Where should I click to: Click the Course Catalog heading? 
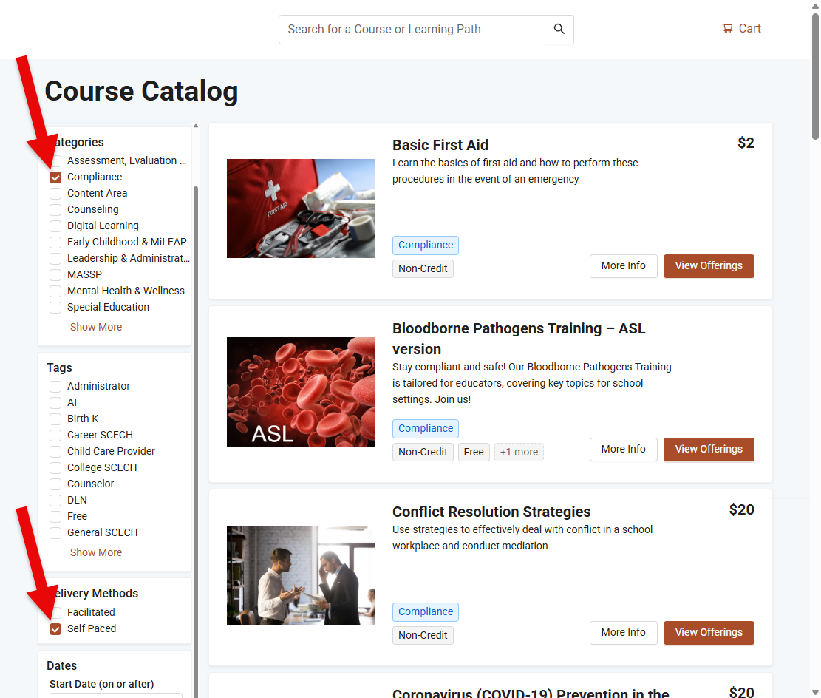tap(141, 91)
